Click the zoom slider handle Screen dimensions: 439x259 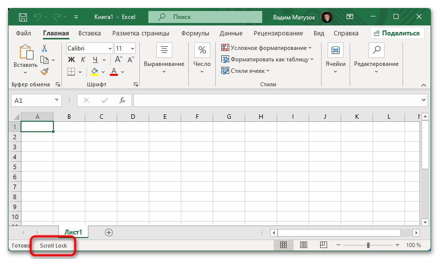pyautogui.click(x=368, y=246)
